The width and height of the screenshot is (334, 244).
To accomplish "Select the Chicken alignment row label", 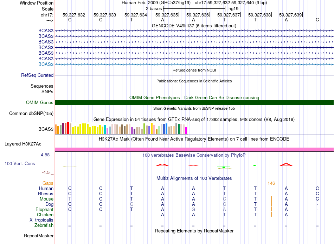I will pyautogui.click(x=45, y=215).
